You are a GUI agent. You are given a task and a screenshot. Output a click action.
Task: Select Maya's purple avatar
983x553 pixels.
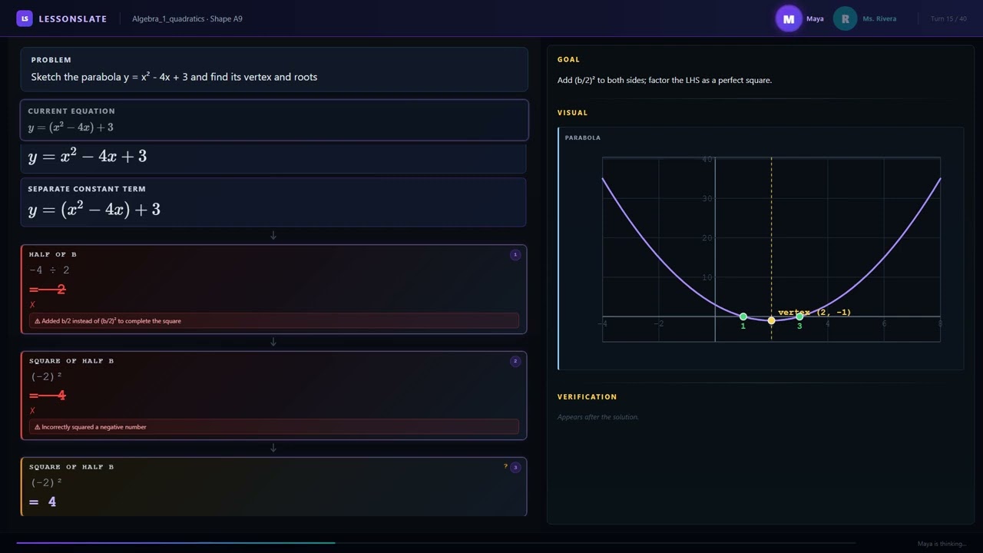point(789,18)
